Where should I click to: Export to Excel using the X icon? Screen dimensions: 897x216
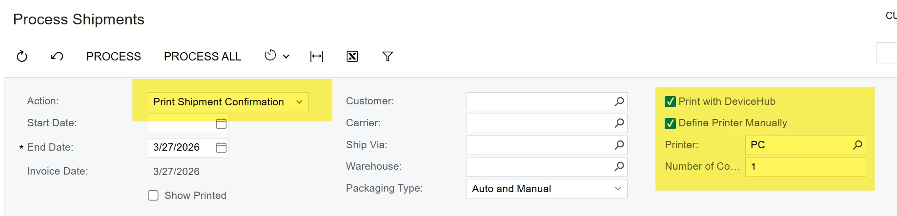click(x=352, y=57)
